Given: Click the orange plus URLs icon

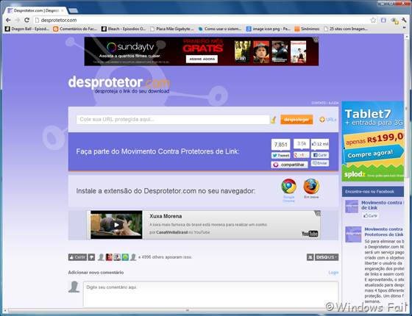Looking at the screenshot, I should (x=322, y=119).
